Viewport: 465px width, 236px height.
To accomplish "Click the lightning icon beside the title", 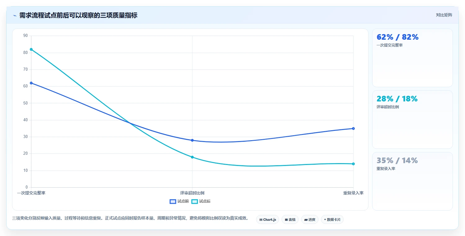I will [x=15, y=15].
